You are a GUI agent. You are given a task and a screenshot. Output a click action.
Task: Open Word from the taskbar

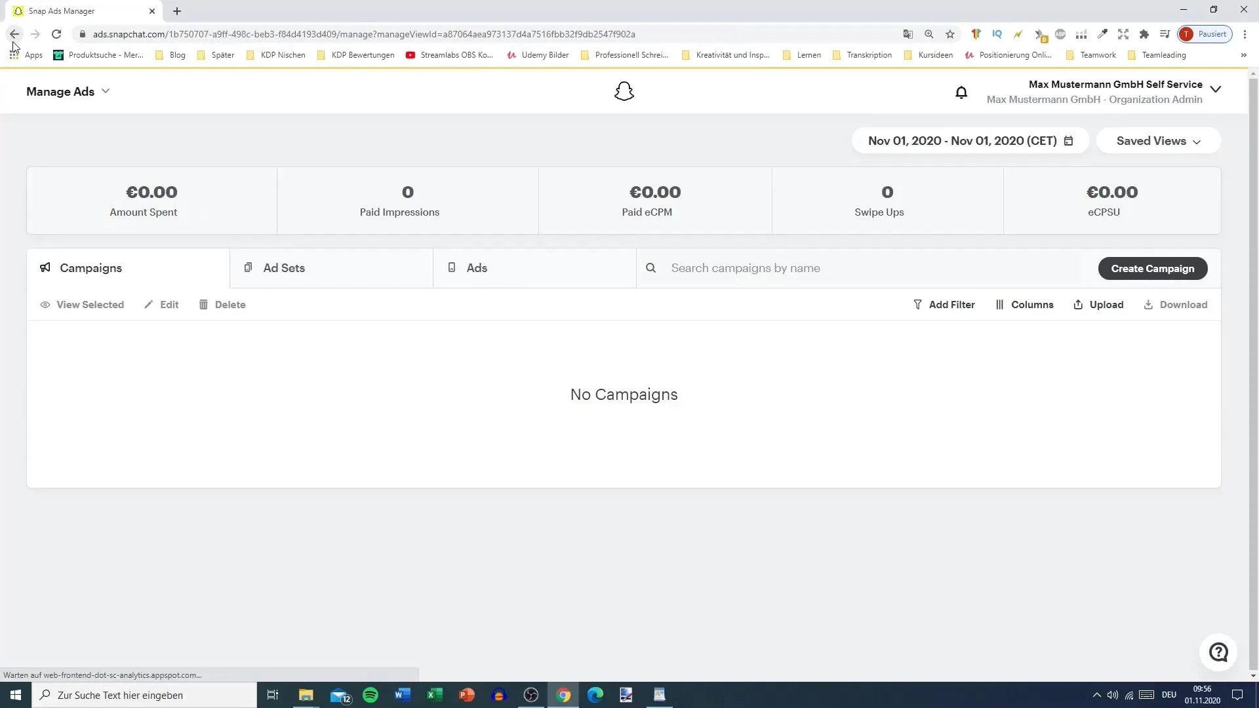pyautogui.click(x=403, y=695)
